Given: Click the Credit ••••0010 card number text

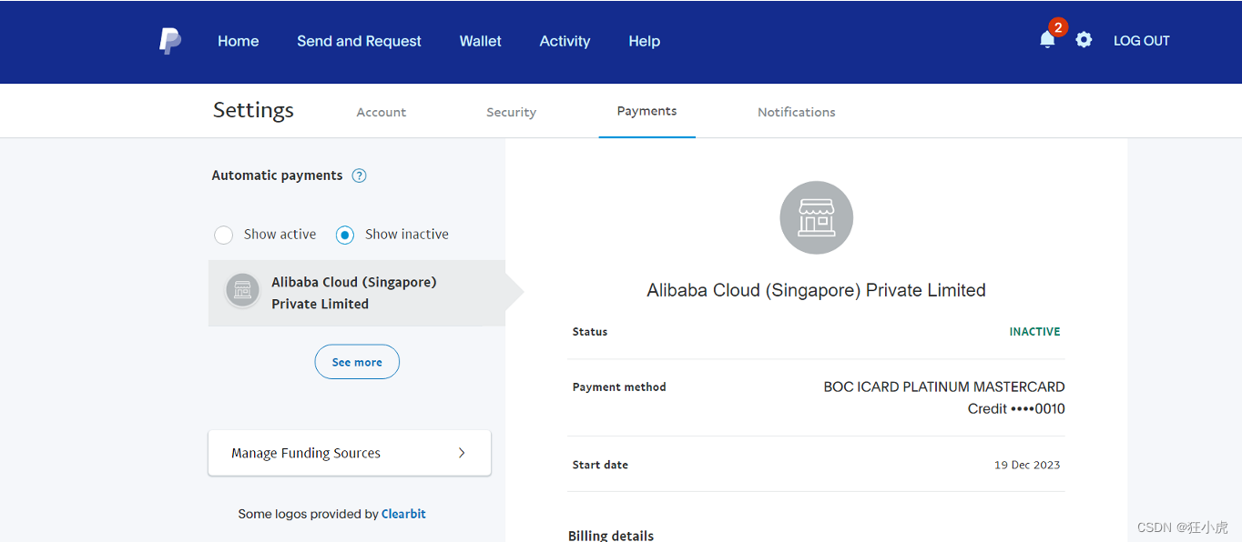Looking at the screenshot, I should click(1016, 409).
